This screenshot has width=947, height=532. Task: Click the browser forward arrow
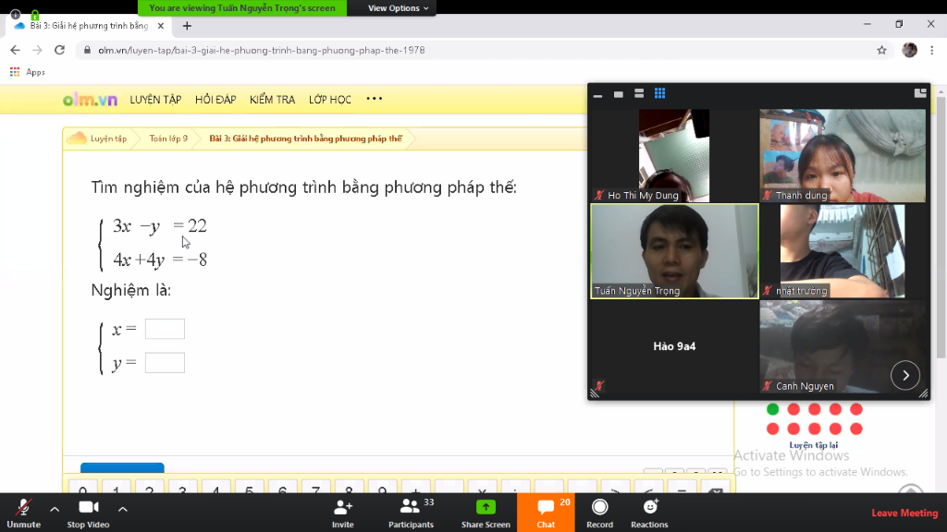pos(37,50)
